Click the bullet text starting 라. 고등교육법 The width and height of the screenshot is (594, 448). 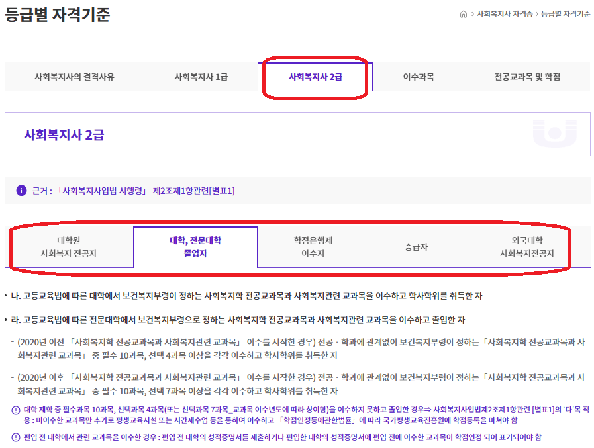coord(238,320)
